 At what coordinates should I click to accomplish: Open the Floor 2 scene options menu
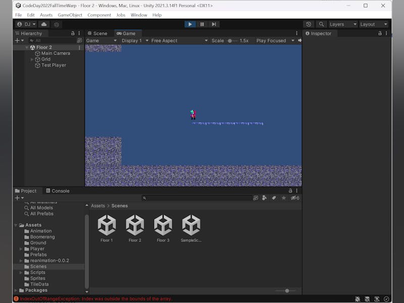(79, 47)
